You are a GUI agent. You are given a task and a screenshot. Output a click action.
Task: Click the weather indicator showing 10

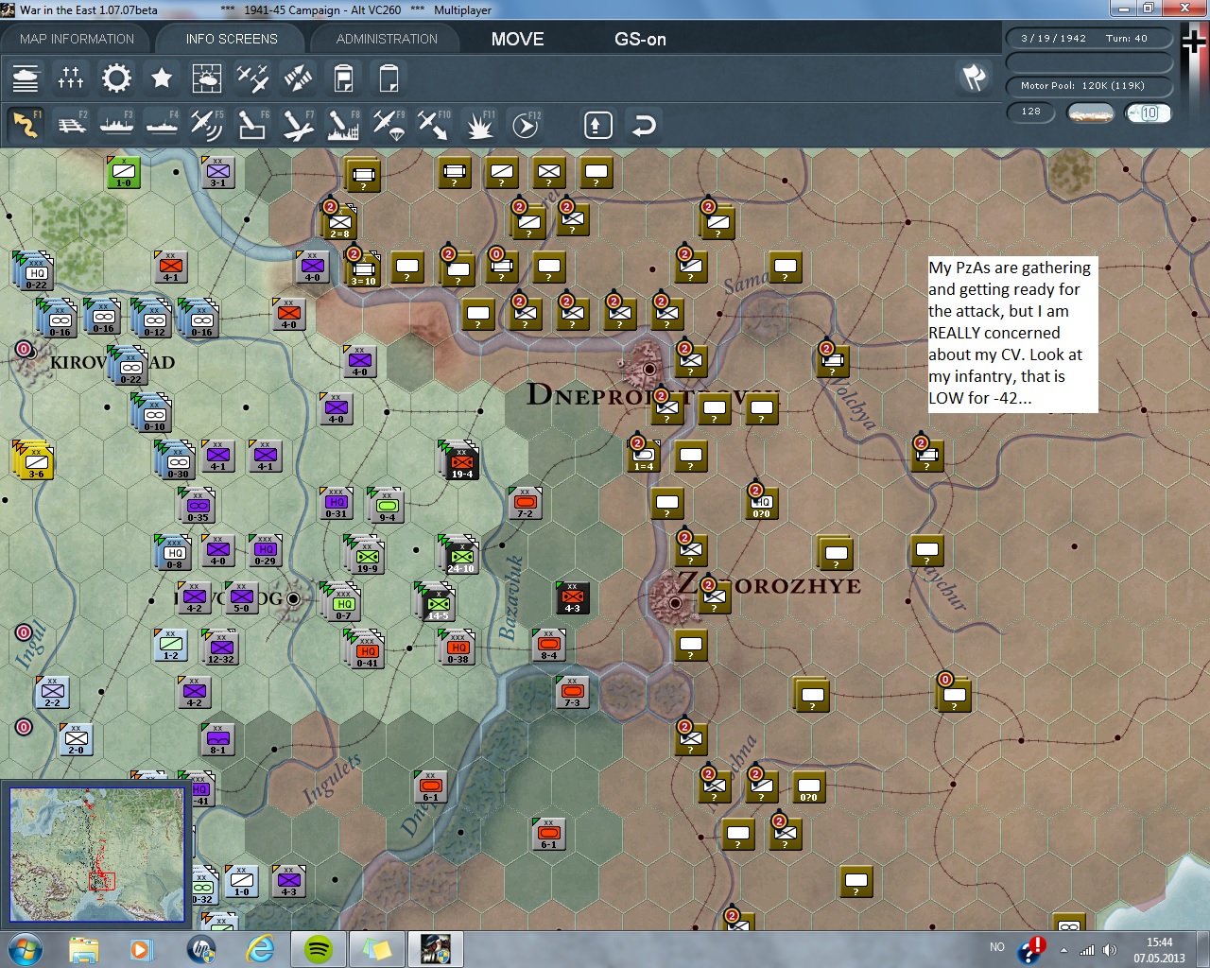(1148, 112)
